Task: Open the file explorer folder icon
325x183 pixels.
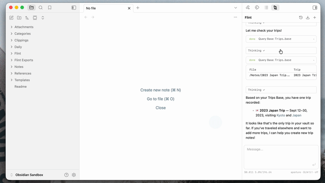Action: point(31,8)
